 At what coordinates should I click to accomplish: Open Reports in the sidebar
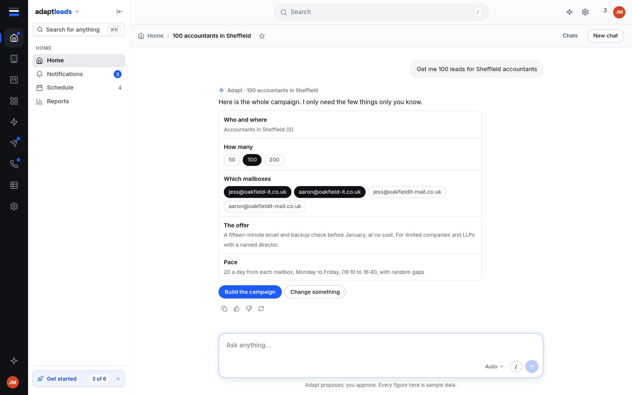tap(79, 101)
